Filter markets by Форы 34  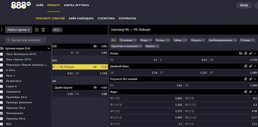click(x=146, y=40)
